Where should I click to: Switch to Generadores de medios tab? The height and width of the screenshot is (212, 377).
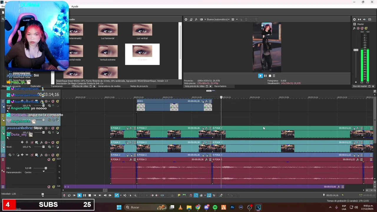[109, 86]
